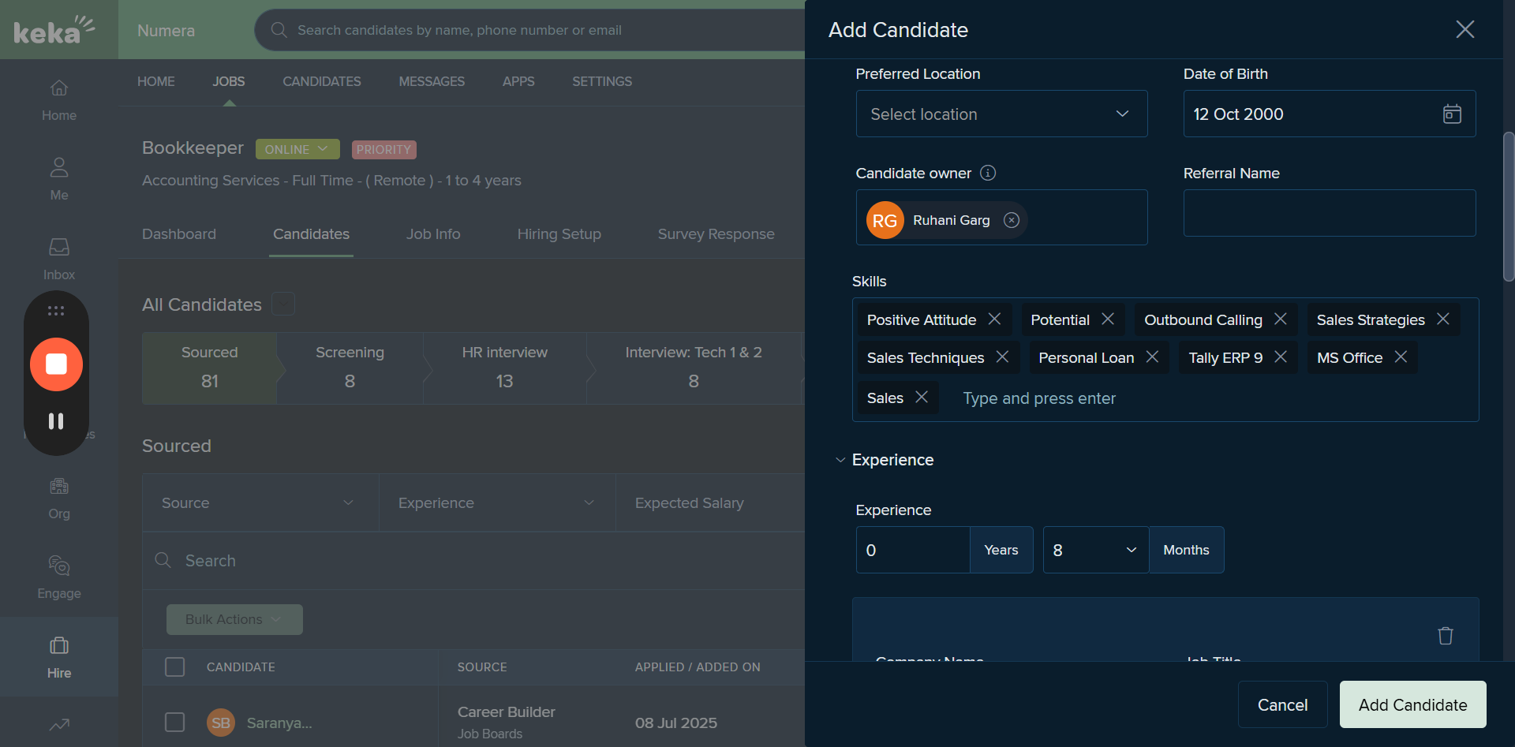Viewport: 1515px width, 747px height.
Task: Switch to the Dashboard tab
Action: pyautogui.click(x=179, y=234)
